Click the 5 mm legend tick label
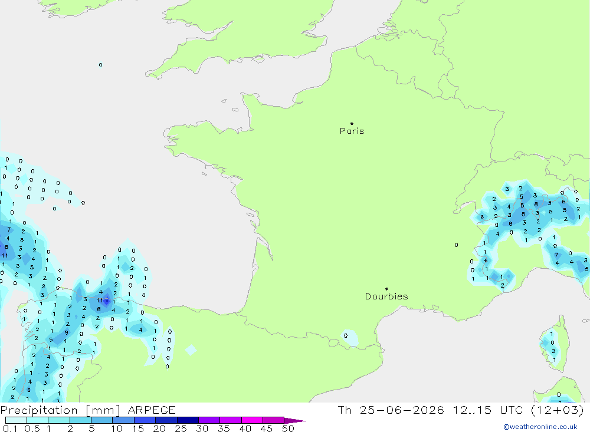Image resolution: width=590 pixels, height=432 pixels. point(91,428)
